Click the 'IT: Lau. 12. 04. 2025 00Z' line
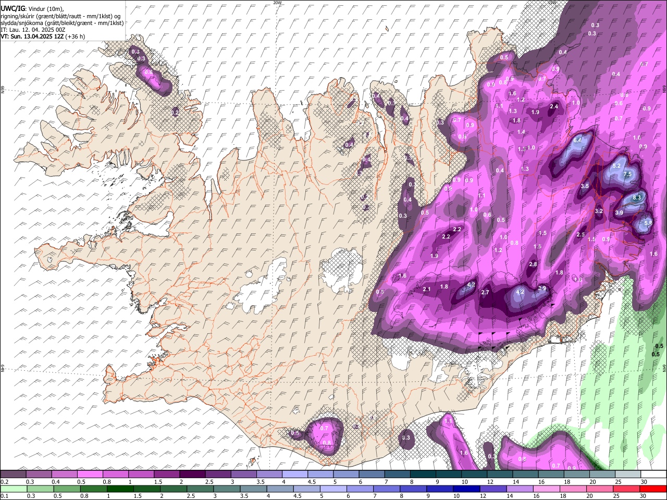667x500 pixels. tap(32, 30)
